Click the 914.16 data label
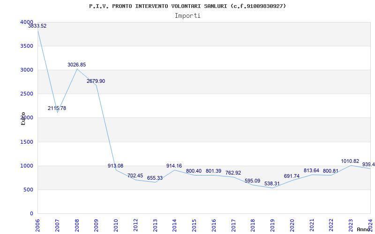Viewport: 375px width, 234px height. 174,166
